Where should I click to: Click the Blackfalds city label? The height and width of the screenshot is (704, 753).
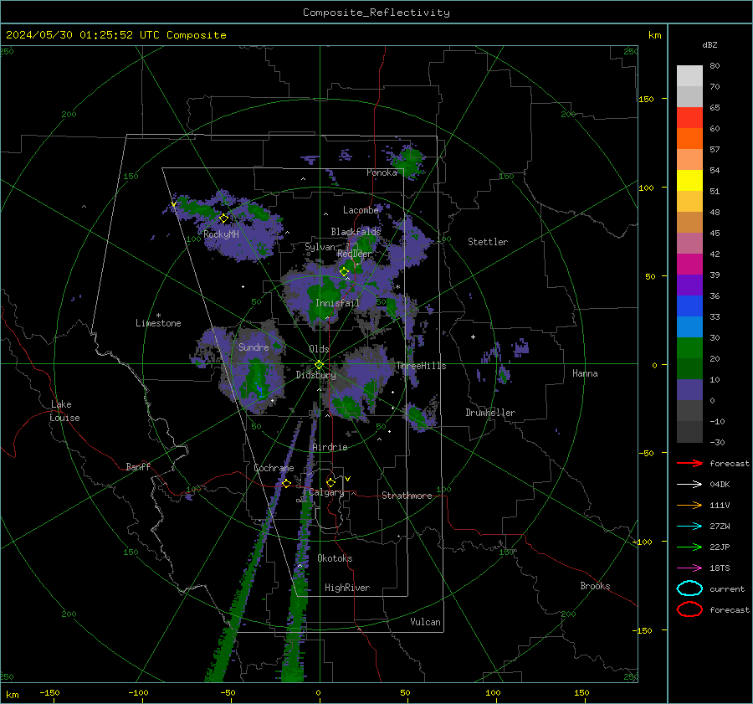[x=356, y=232]
